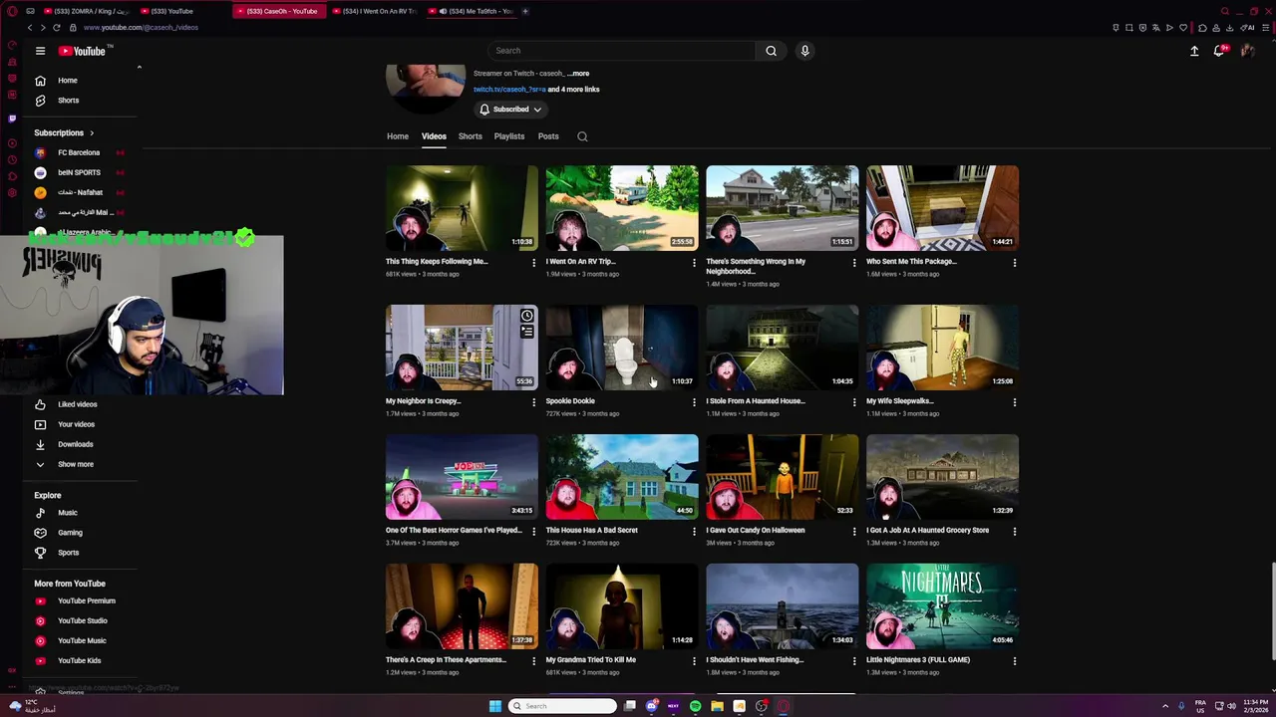The image size is (1276, 717).
Task: Click the YouTube logo
Action: point(82,51)
